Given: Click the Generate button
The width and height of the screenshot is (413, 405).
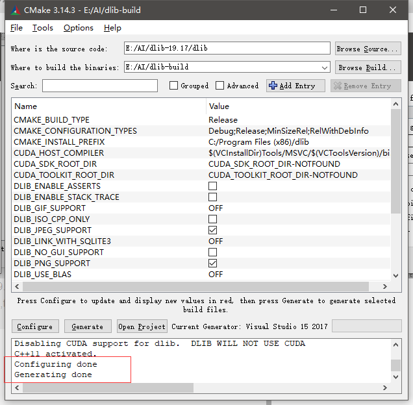Looking at the screenshot, I should 88,326.
